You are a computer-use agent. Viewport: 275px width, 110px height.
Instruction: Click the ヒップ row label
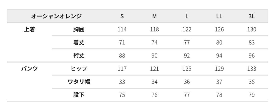79,69
